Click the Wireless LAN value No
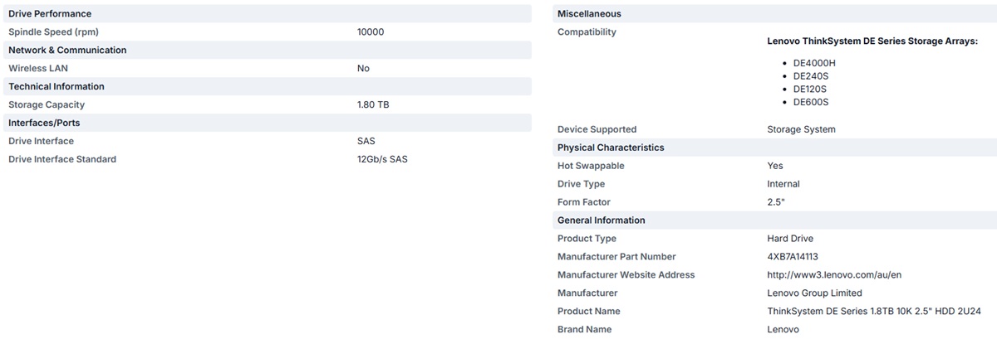The image size is (997, 339). pyautogui.click(x=363, y=69)
